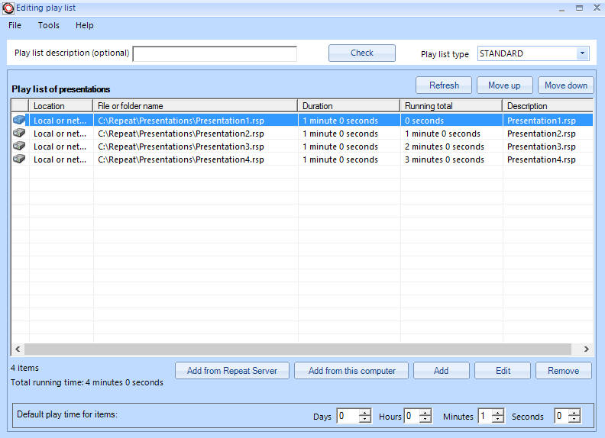Screen dimensions: 605x438
Task: Click the left arrow of horizontal scrollbar
Action: point(18,349)
